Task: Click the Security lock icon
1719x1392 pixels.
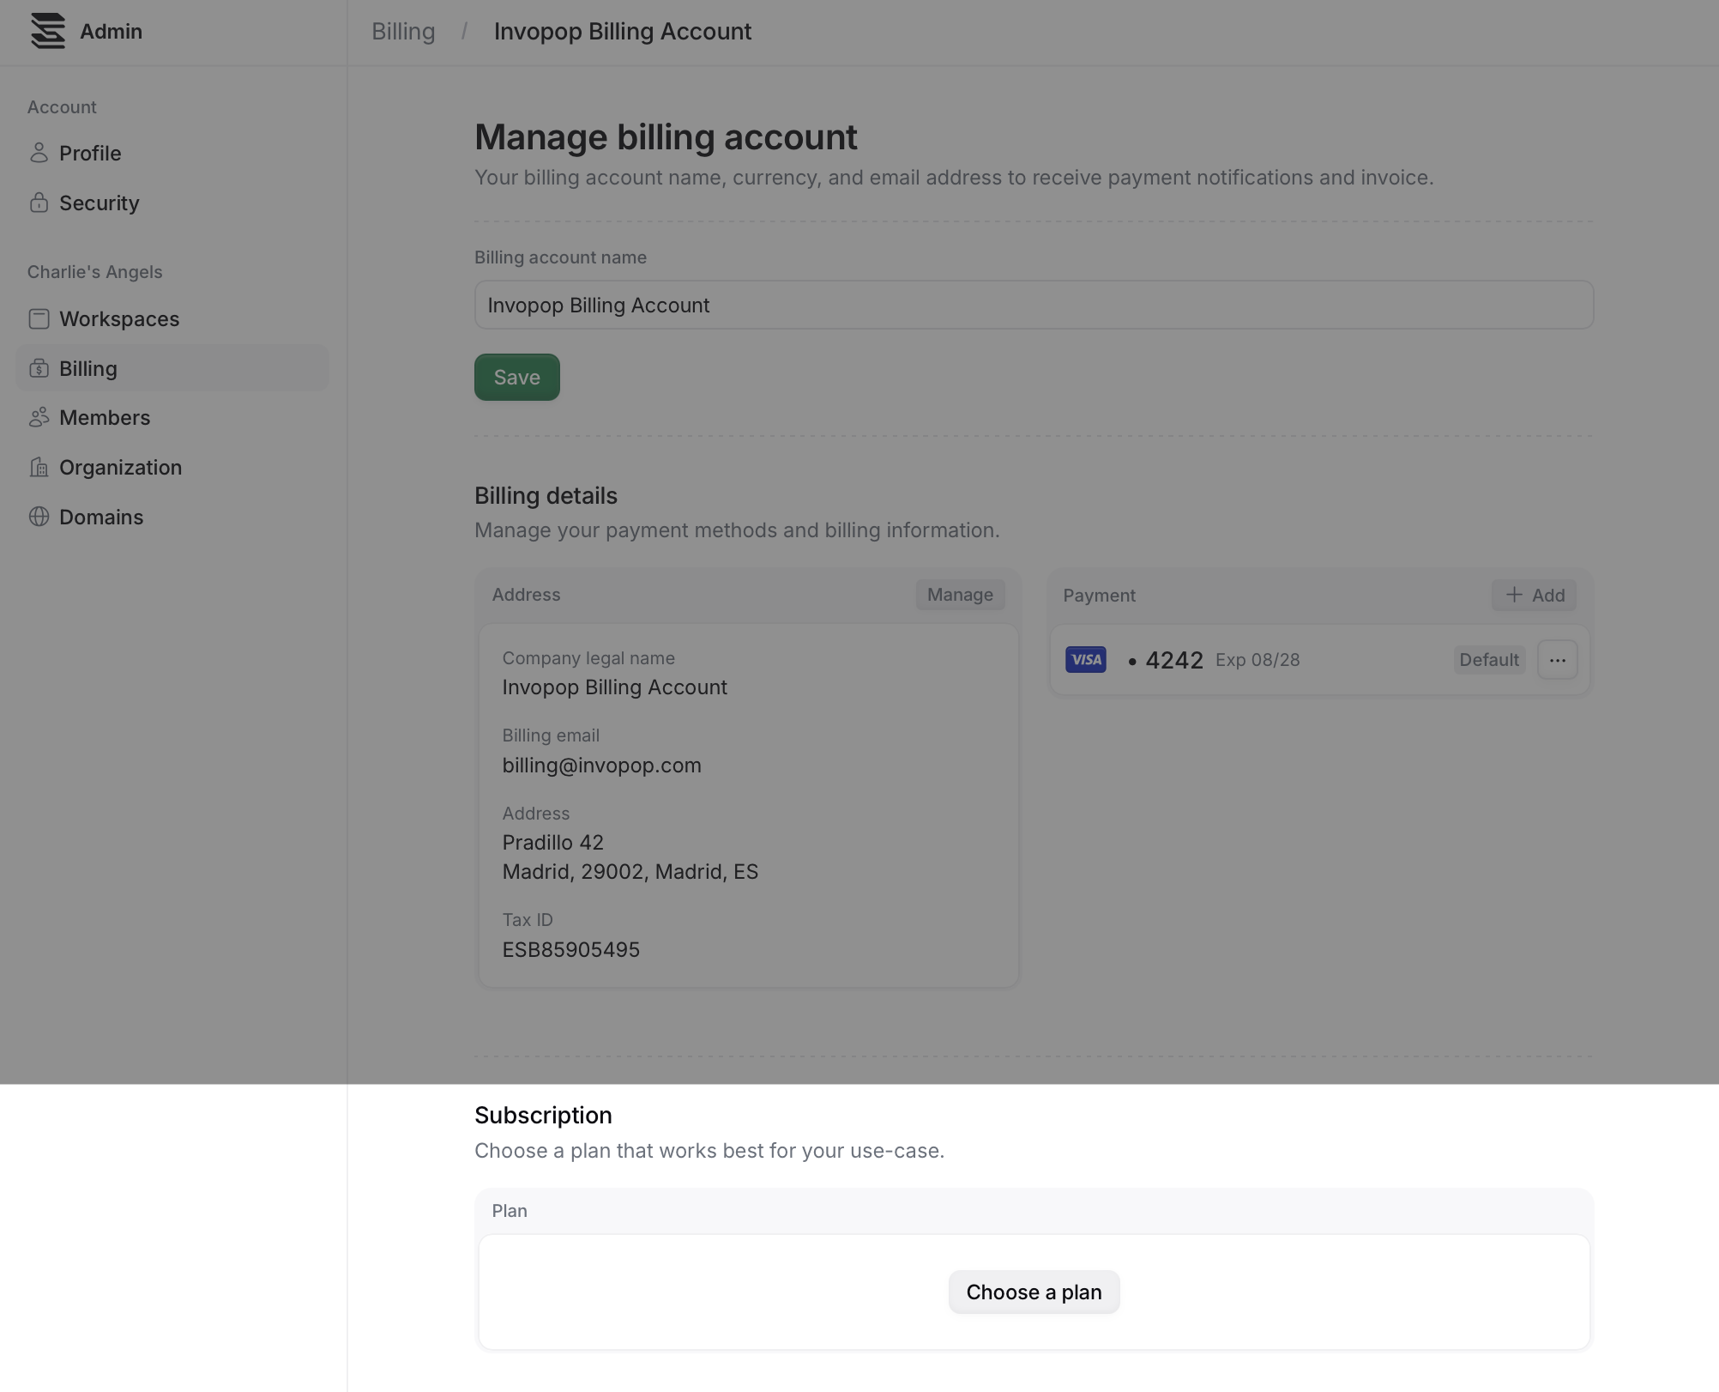Action: (x=39, y=203)
